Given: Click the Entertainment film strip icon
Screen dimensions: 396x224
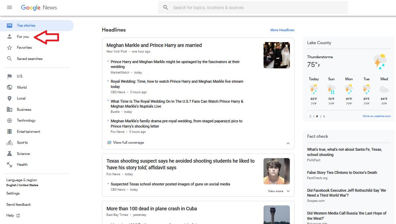Looking at the screenshot, I should (x=9, y=131).
